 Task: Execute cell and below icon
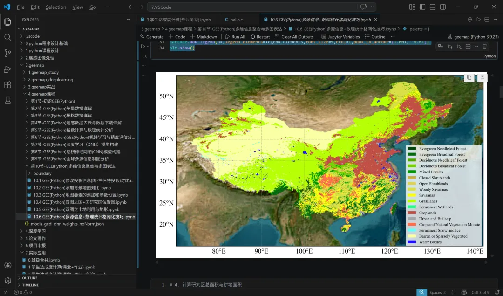pyautogui.click(x=459, y=47)
